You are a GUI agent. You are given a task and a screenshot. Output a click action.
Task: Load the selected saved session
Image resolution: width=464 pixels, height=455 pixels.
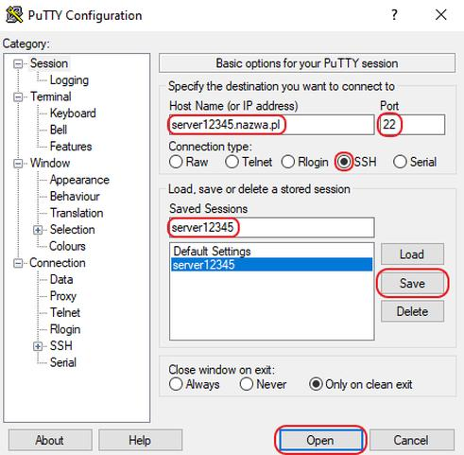[412, 254]
